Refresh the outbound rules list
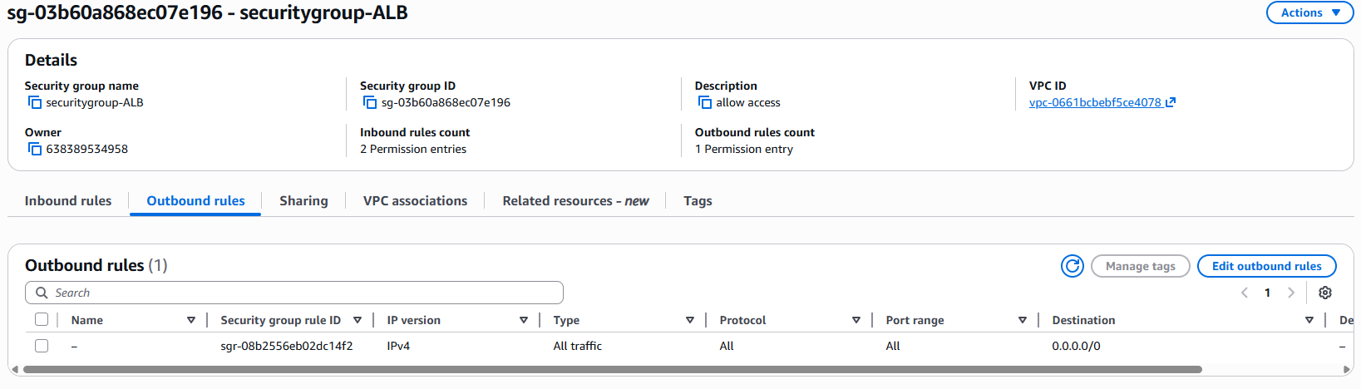Viewport: 1361px width, 389px height. tap(1073, 266)
